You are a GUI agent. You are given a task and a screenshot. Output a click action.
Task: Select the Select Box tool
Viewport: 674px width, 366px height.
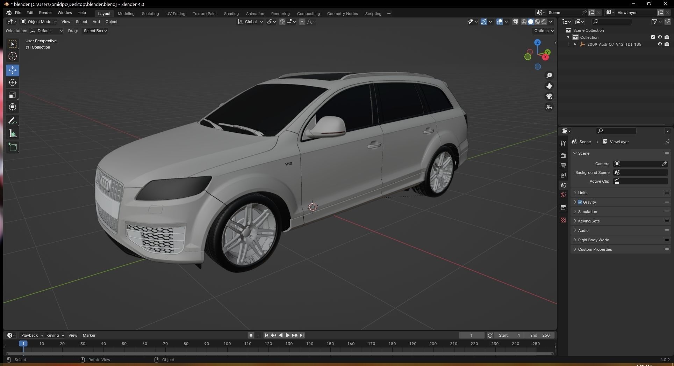13,44
